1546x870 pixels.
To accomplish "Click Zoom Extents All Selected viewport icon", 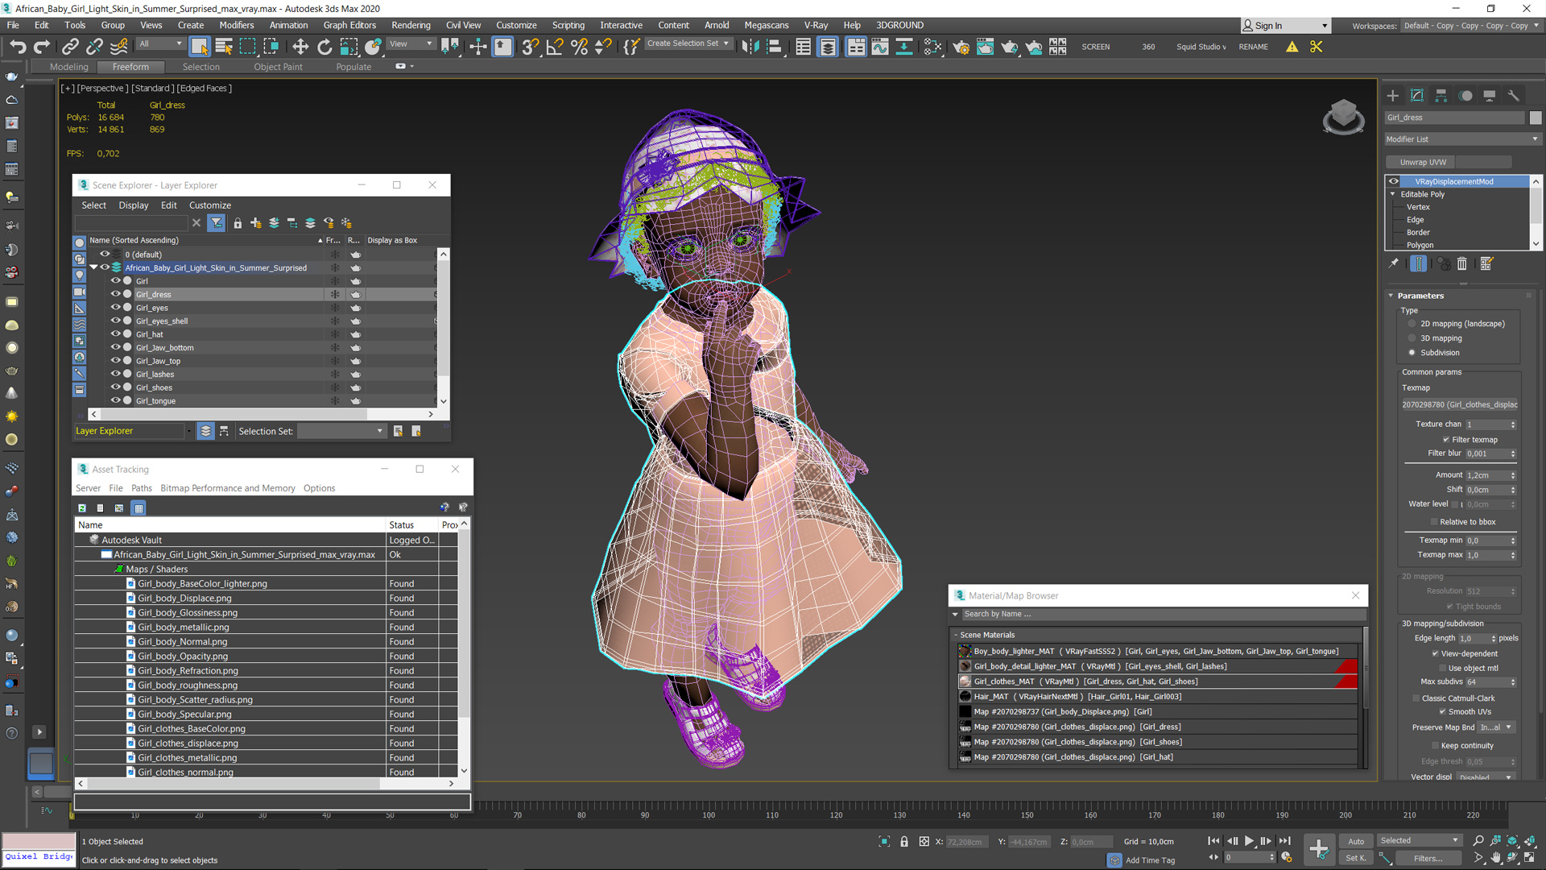I will 1530,841.
